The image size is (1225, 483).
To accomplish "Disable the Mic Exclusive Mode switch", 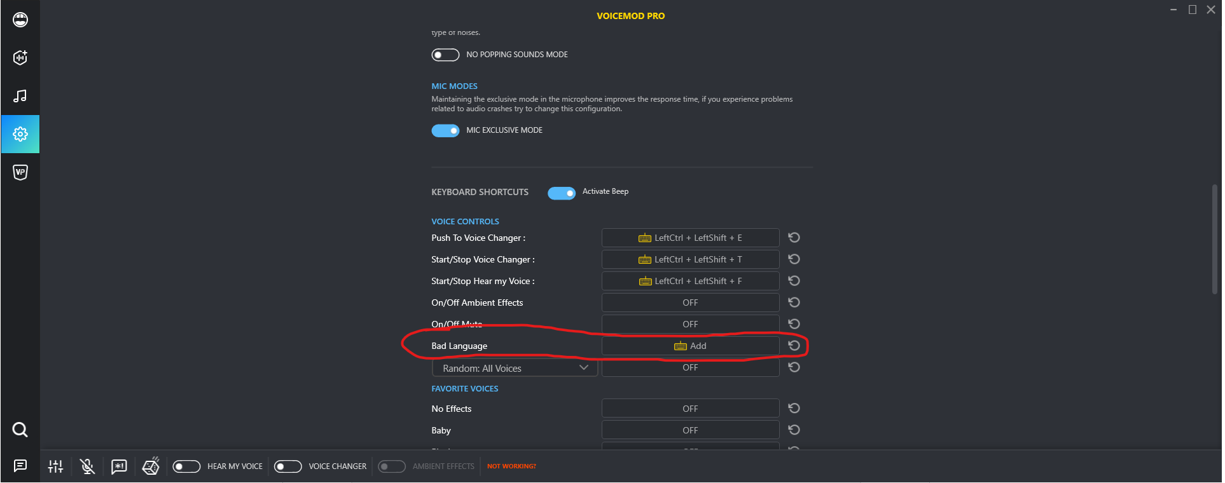I will click(x=445, y=130).
